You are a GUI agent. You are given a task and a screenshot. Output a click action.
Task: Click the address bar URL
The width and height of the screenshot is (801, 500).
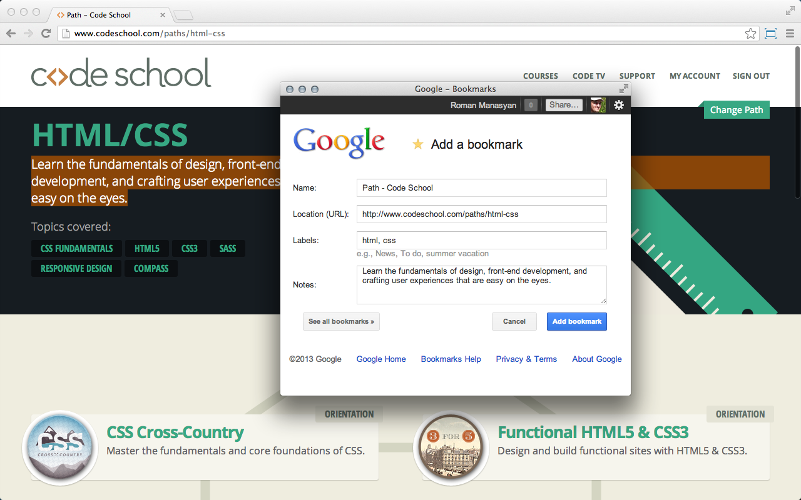pyautogui.click(x=150, y=34)
